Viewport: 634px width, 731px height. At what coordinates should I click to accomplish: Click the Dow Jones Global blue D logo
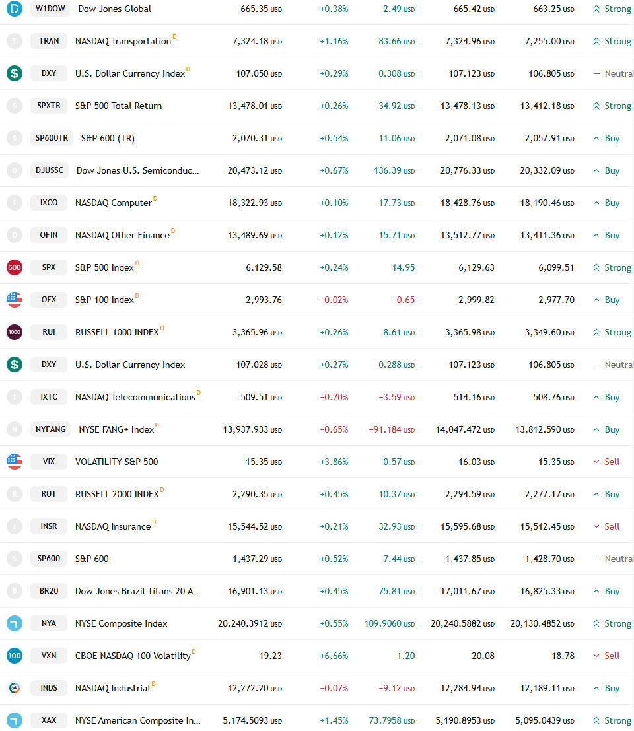pos(15,9)
